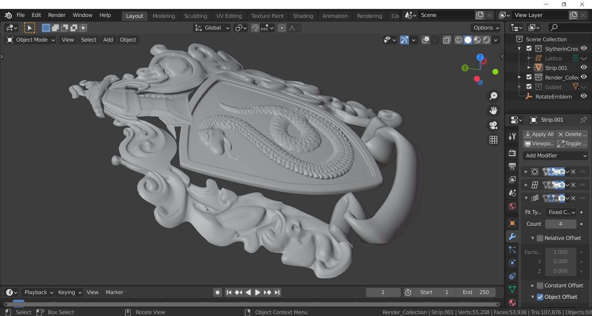Toggle X-ray mode icon
This screenshot has height=316, width=592.
click(447, 40)
